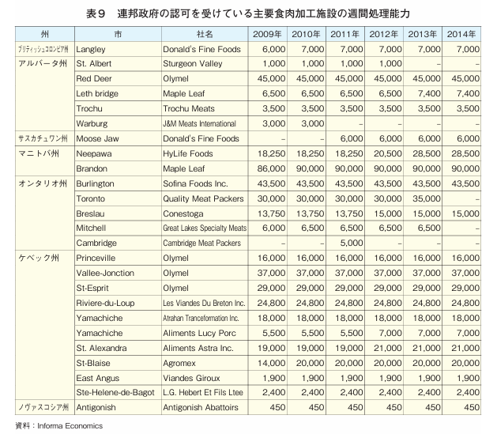Image resolution: width=497 pixels, height=434 pixels.
Task: Select the 社名 column header
Action: pyautogui.click(x=205, y=34)
